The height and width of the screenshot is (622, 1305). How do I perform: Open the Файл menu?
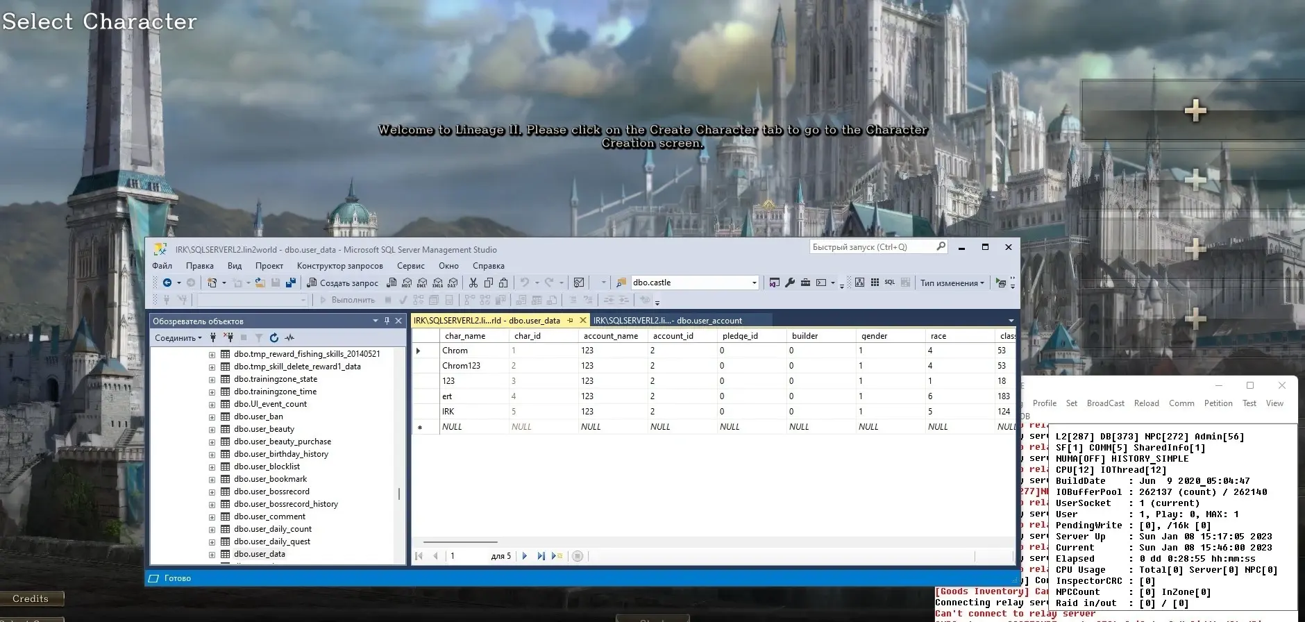click(x=162, y=266)
